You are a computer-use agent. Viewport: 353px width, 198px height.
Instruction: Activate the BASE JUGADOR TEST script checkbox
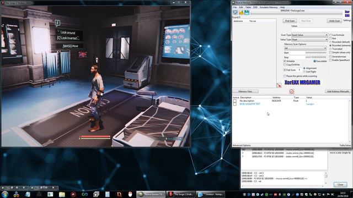coord(235,104)
